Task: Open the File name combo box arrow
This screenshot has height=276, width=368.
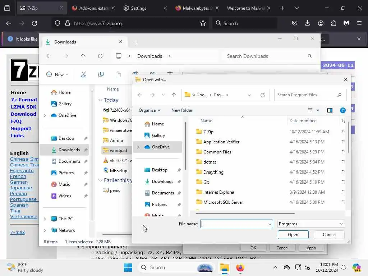Action: [x=270, y=224]
